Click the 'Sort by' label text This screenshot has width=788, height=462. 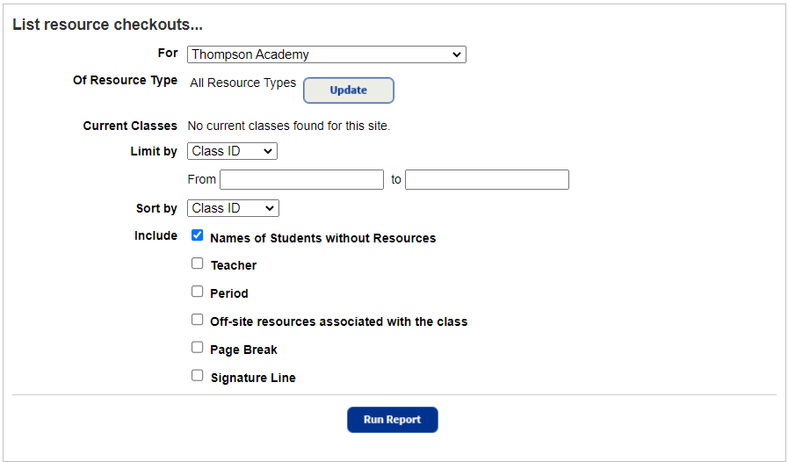click(156, 208)
